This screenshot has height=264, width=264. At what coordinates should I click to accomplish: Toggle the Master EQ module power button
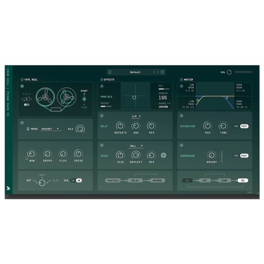click(x=181, y=86)
